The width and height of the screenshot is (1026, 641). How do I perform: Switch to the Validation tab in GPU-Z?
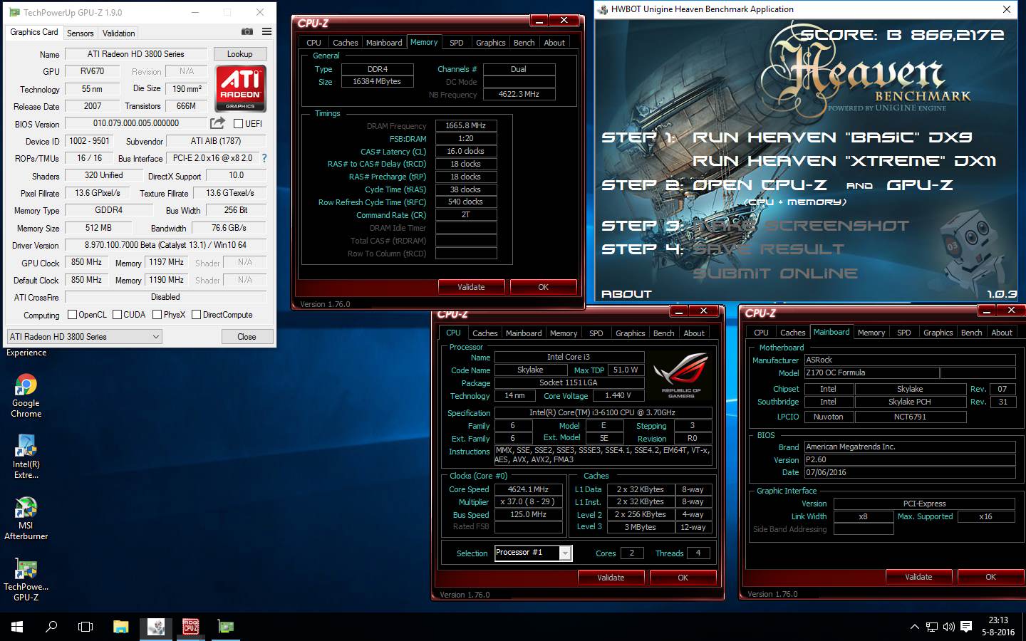[x=118, y=33]
